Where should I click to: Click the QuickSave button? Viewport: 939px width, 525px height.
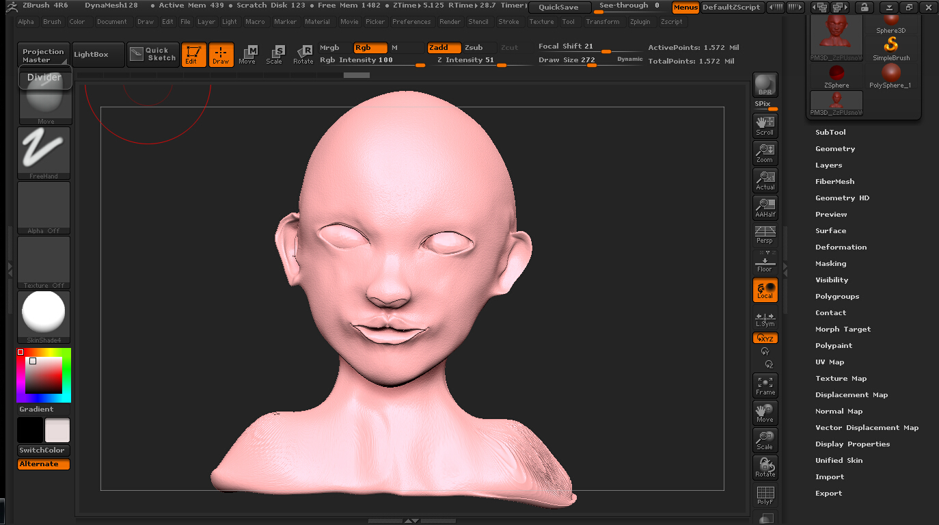pos(559,7)
